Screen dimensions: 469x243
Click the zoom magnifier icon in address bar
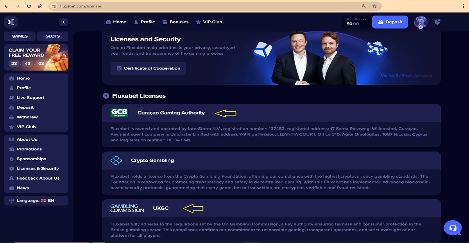point(364,6)
